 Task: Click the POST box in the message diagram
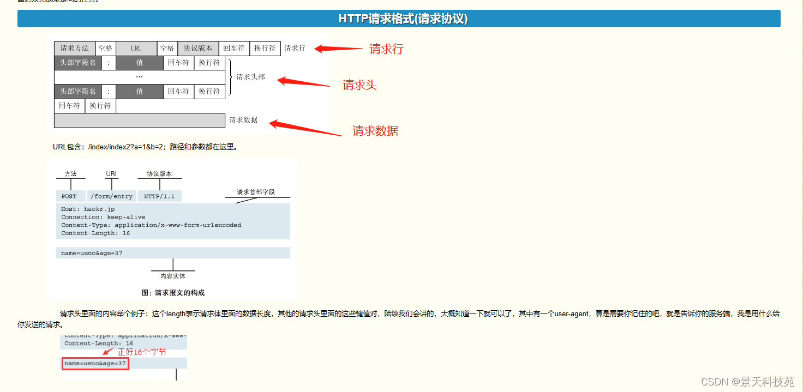coord(70,196)
